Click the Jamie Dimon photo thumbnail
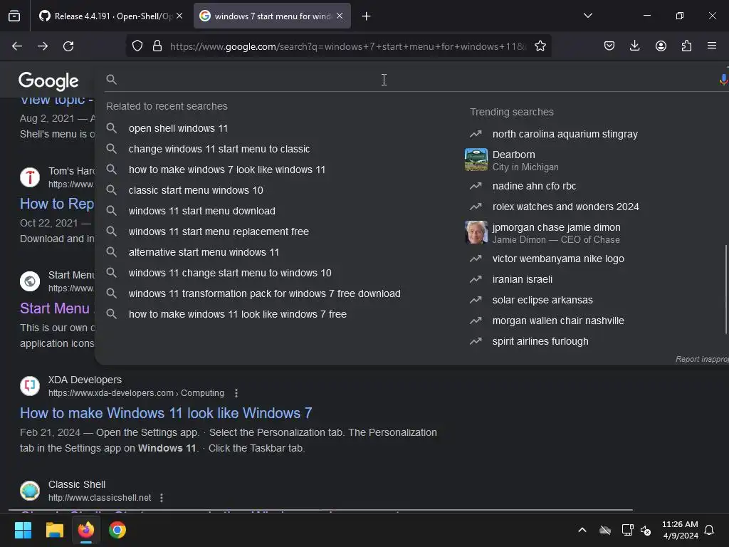729x547 pixels. pyautogui.click(x=476, y=232)
